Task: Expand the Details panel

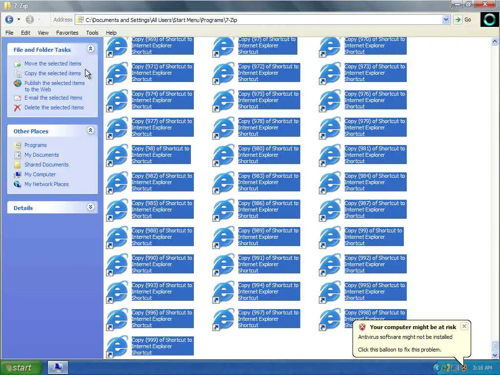Action: [x=90, y=207]
